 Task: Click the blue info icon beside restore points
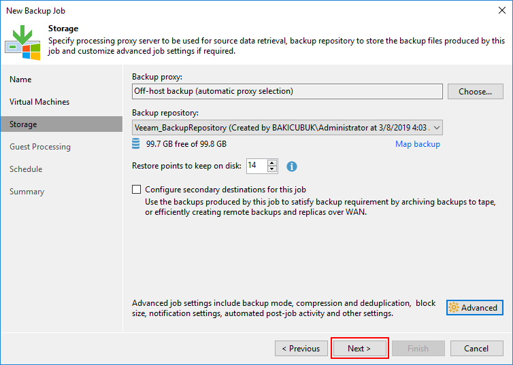pyautogui.click(x=291, y=167)
